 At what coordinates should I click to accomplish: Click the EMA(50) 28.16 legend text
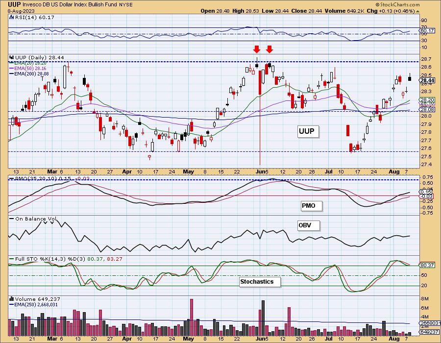pyautogui.click(x=30, y=69)
